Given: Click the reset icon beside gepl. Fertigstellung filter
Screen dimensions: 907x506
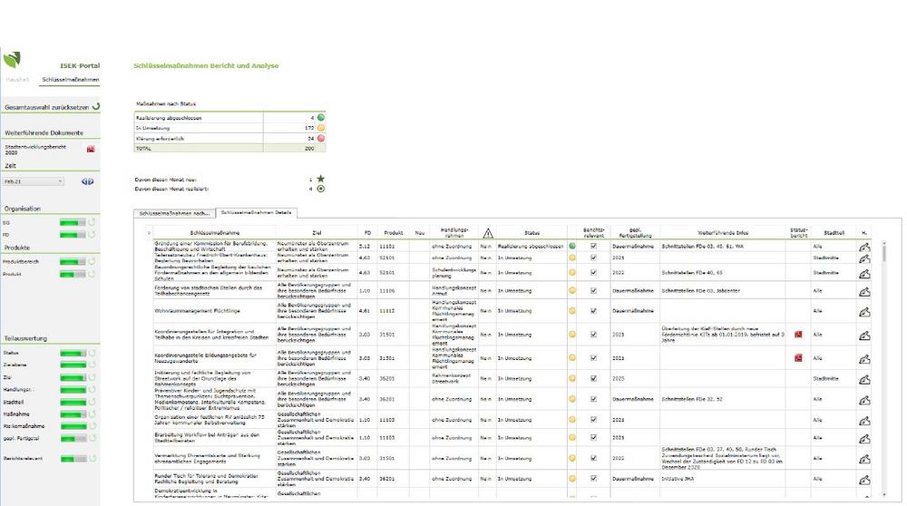Looking at the screenshot, I should click(x=92, y=438).
